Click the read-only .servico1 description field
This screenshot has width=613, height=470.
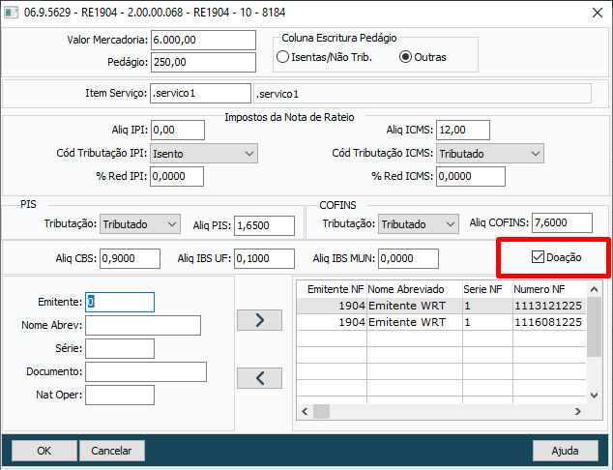point(423,94)
